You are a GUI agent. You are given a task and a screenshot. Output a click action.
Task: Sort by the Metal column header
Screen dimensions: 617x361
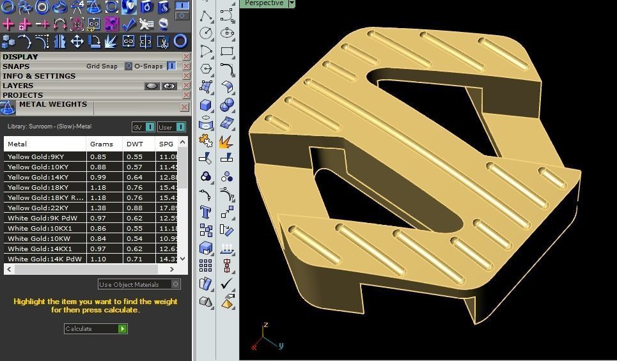(45, 144)
